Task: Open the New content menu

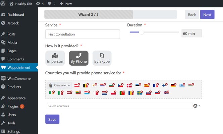Action: 66,4
